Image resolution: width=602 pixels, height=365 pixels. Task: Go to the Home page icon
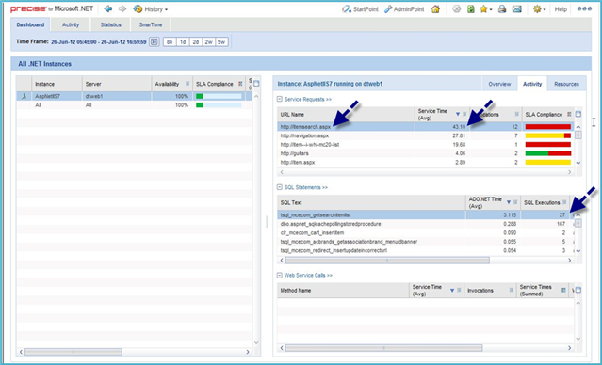coord(435,9)
